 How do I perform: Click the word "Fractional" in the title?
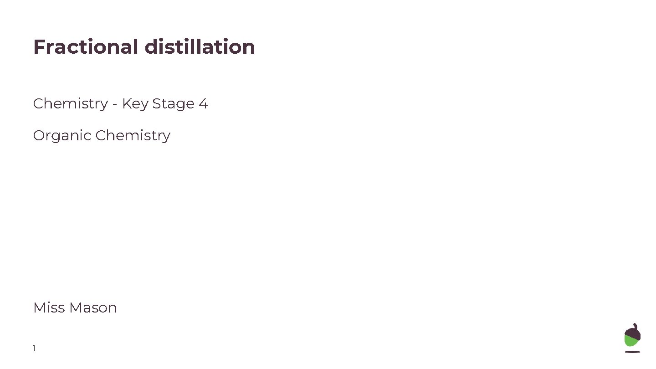click(86, 47)
